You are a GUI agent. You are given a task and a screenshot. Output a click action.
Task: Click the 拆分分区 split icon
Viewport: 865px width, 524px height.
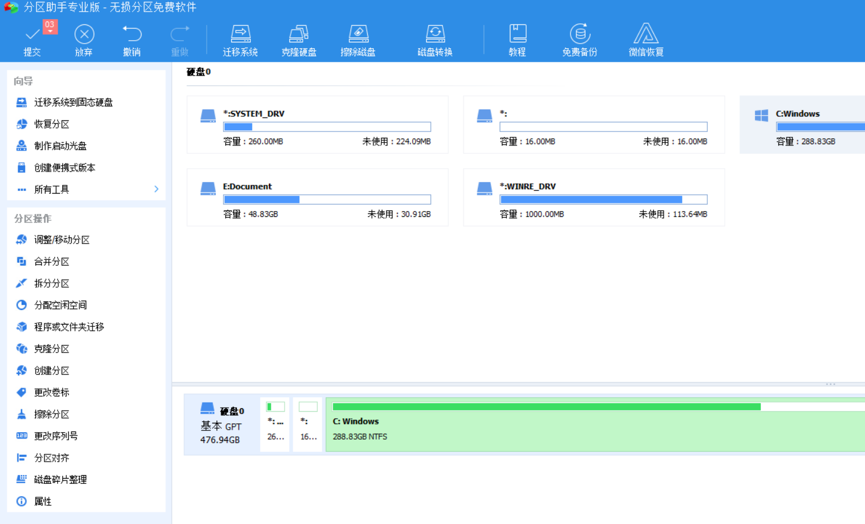pos(22,283)
